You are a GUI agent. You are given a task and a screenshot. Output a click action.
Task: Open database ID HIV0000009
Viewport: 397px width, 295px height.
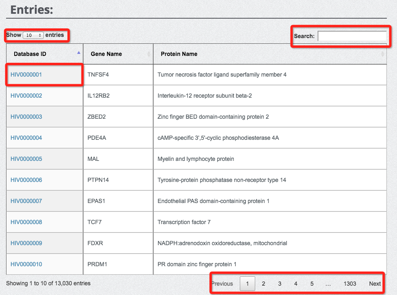coord(26,243)
